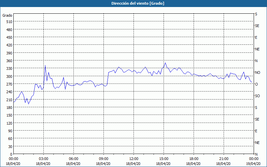The height and width of the screenshot is (167, 267).
Task: Select the 06:00 time axis label
Action: (x=73, y=159)
